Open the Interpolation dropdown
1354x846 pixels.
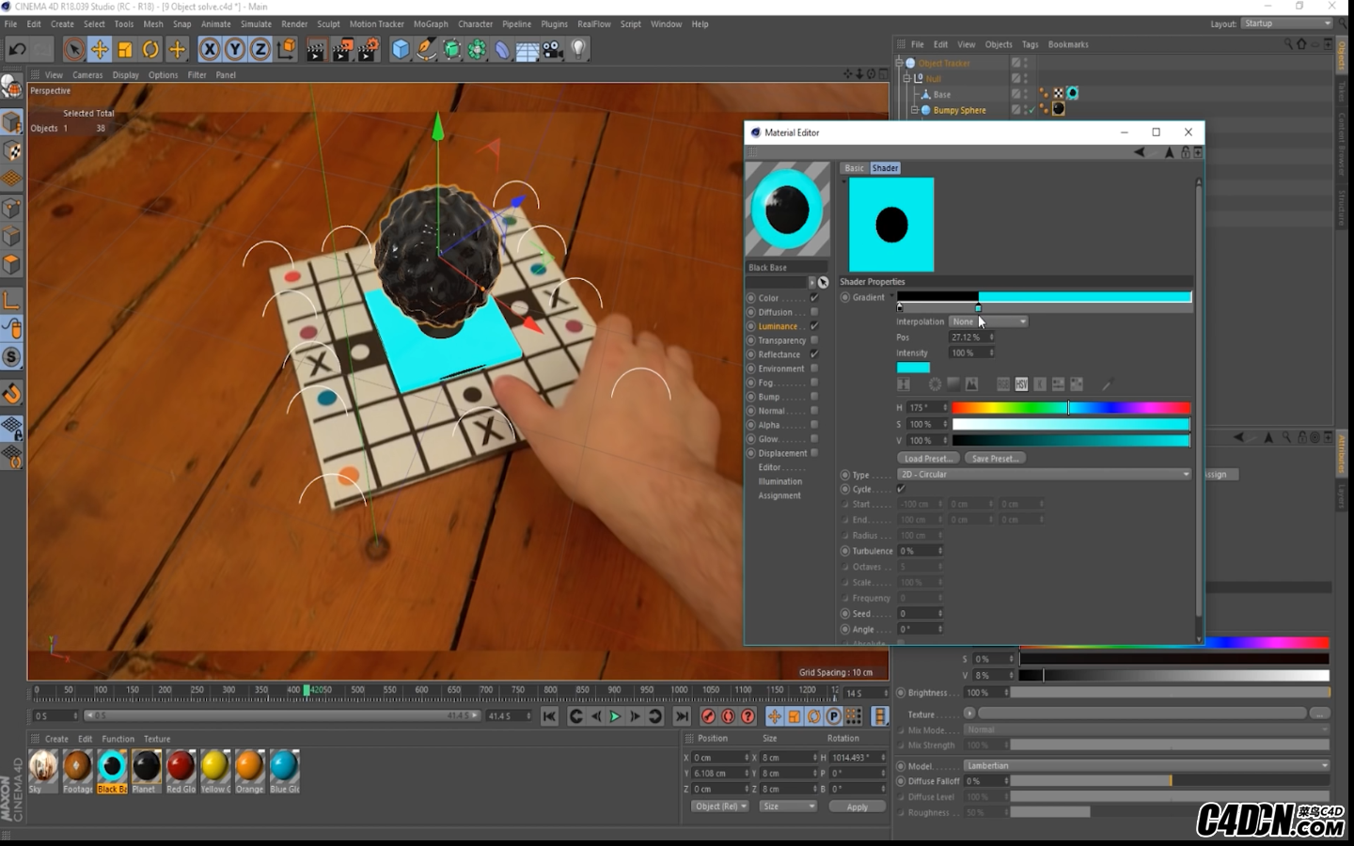pos(988,321)
